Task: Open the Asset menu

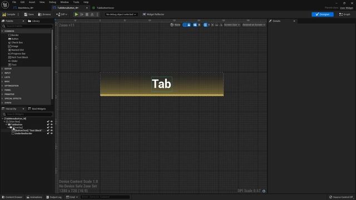Action: (x=32, y=2)
